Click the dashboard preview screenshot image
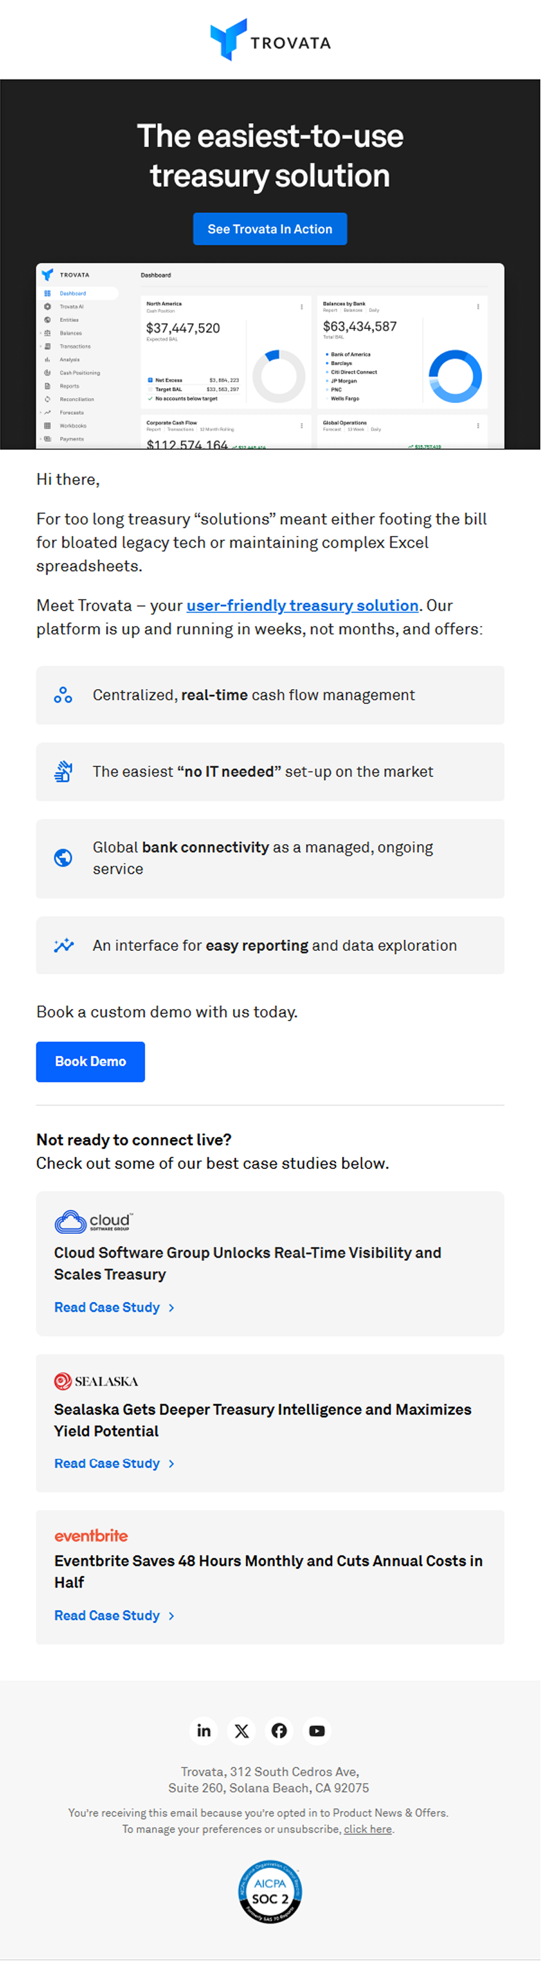 [x=270, y=356]
